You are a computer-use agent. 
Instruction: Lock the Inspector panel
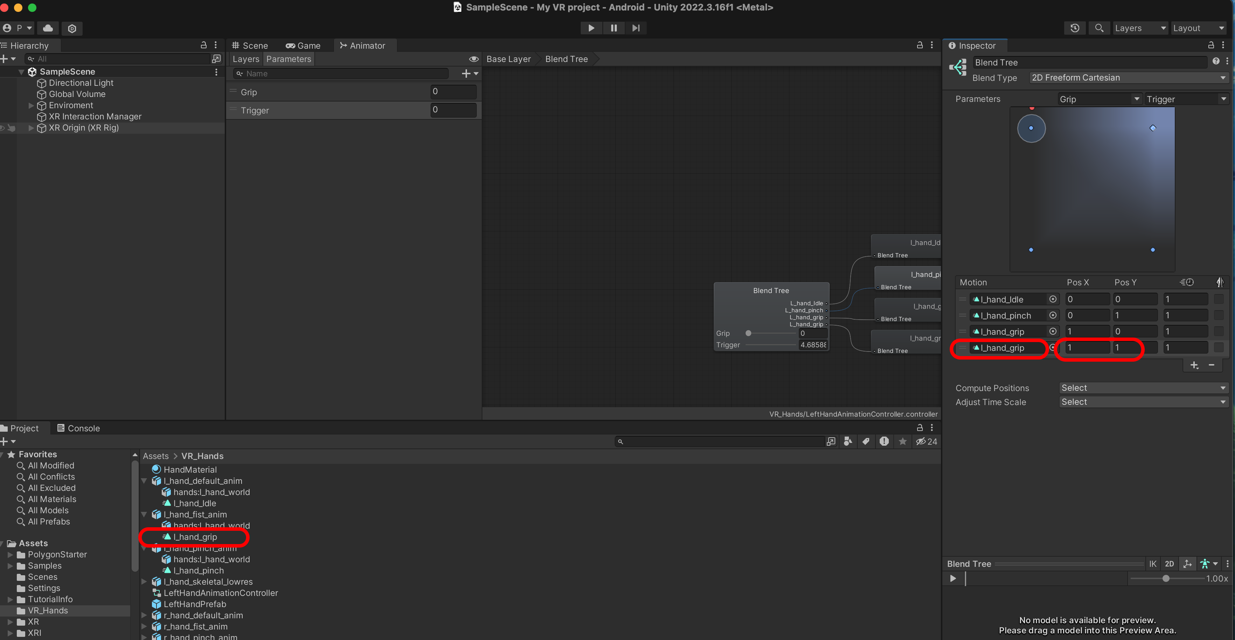1210,45
